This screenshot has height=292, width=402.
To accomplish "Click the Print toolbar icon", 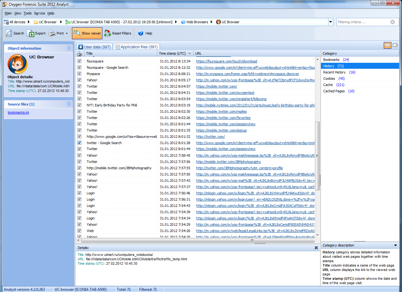I will tap(52, 33).
